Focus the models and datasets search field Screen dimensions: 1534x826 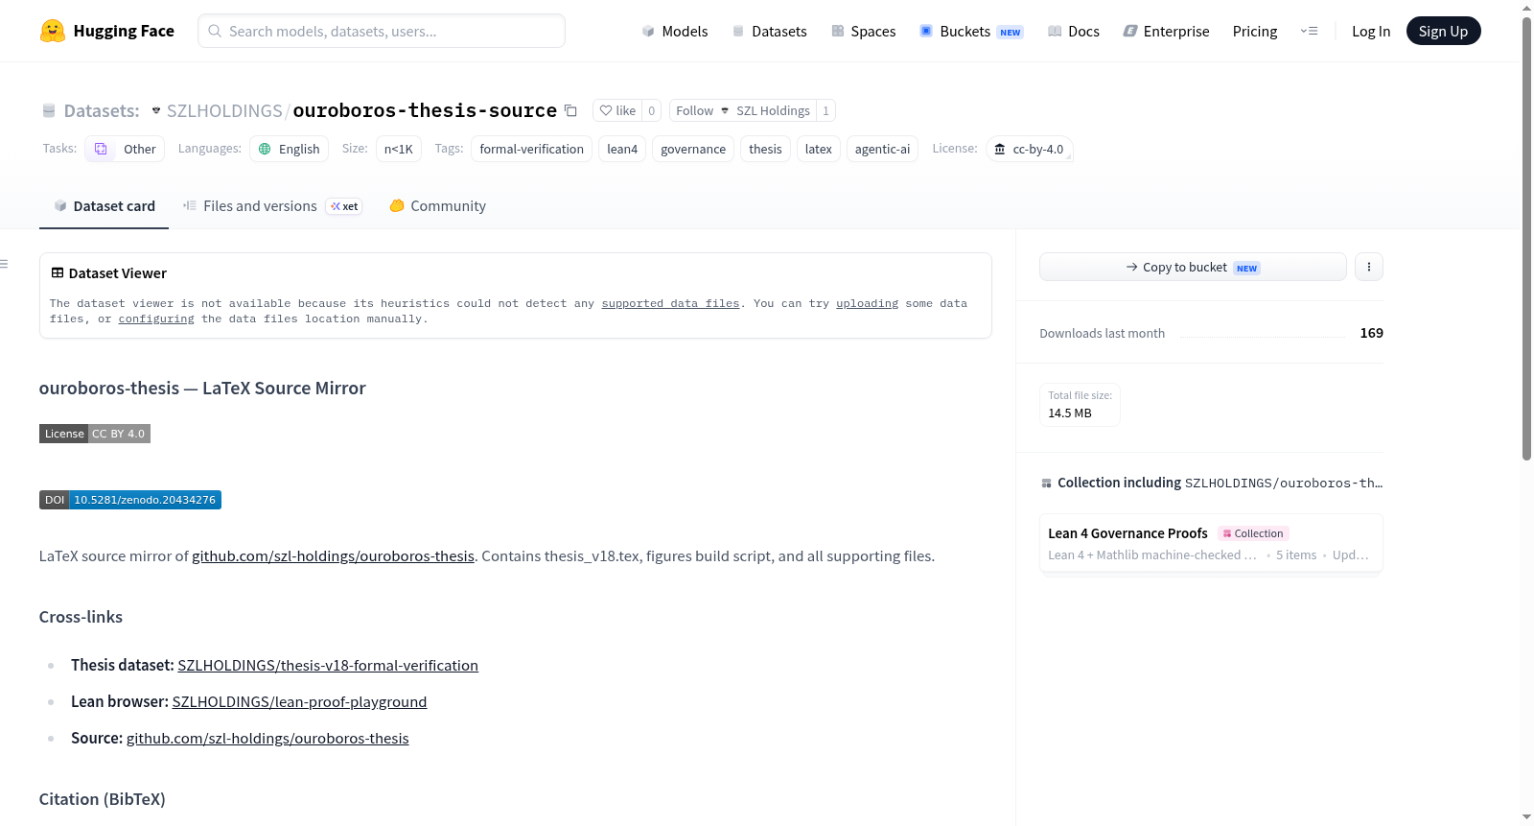[x=382, y=31]
